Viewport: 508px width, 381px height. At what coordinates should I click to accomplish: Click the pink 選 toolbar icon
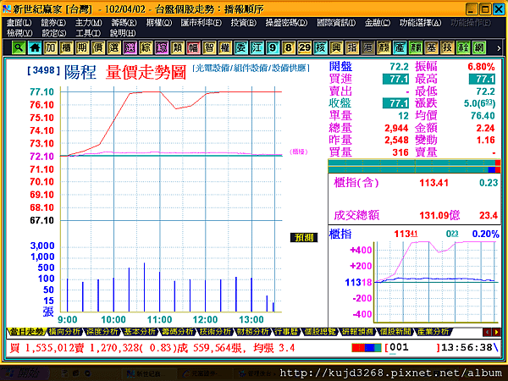click(130, 48)
